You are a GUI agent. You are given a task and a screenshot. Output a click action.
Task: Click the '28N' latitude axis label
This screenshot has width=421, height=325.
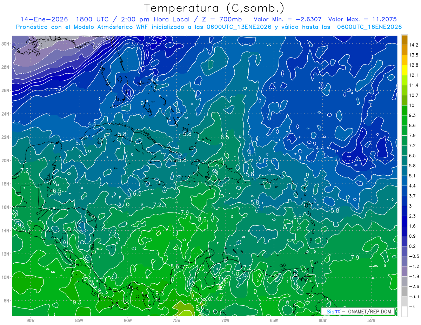5,67
